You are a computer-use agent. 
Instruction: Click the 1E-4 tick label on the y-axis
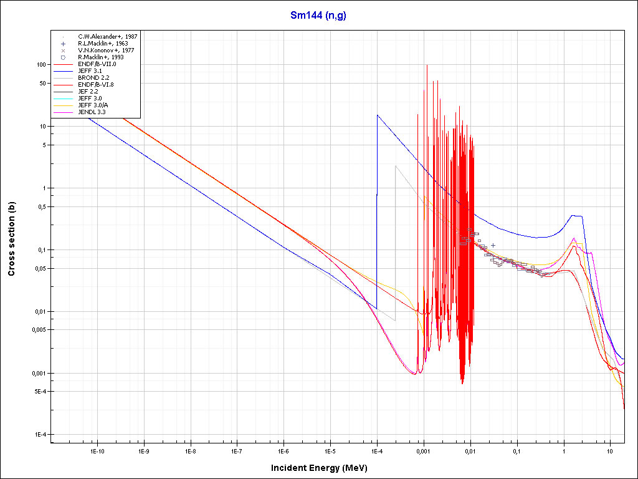(x=42, y=435)
